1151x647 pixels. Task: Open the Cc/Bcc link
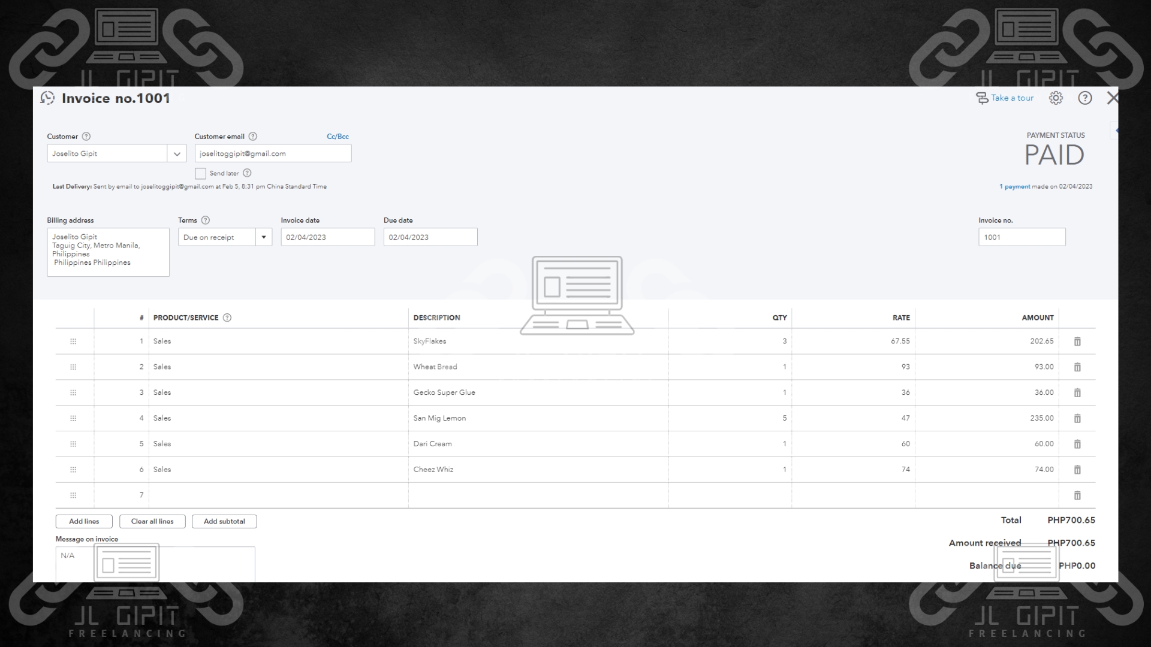pos(338,137)
